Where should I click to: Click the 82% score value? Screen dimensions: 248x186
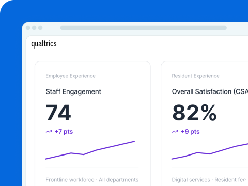point(194,113)
